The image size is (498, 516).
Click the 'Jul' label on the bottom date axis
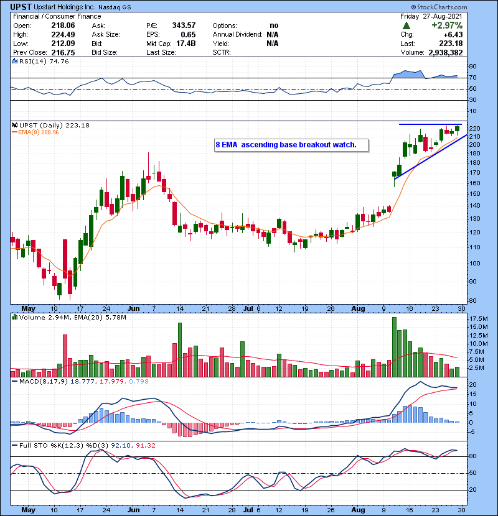click(248, 510)
